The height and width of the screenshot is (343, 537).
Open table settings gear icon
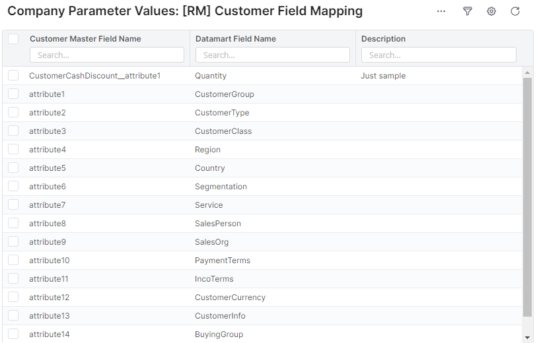point(491,11)
